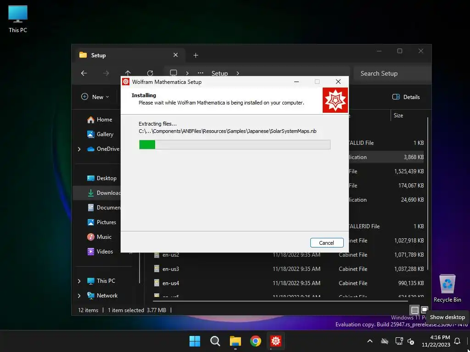Click the Setup breadcrumb in the address bar

click(220, 73)
